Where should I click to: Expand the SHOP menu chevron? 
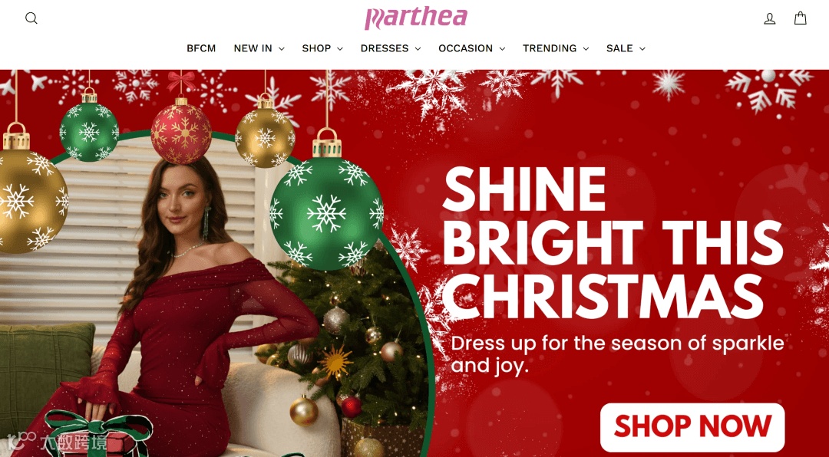coord(340,48)
